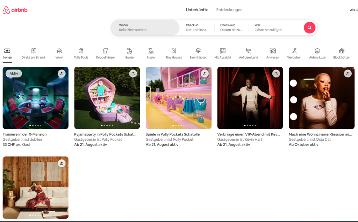Click Gastgeber:in ist Kevin Hart text
The image size is (358, 222).
point(239,140)
